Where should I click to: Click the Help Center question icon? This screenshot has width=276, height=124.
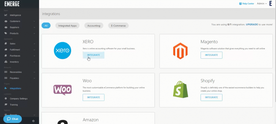[240, 3]
